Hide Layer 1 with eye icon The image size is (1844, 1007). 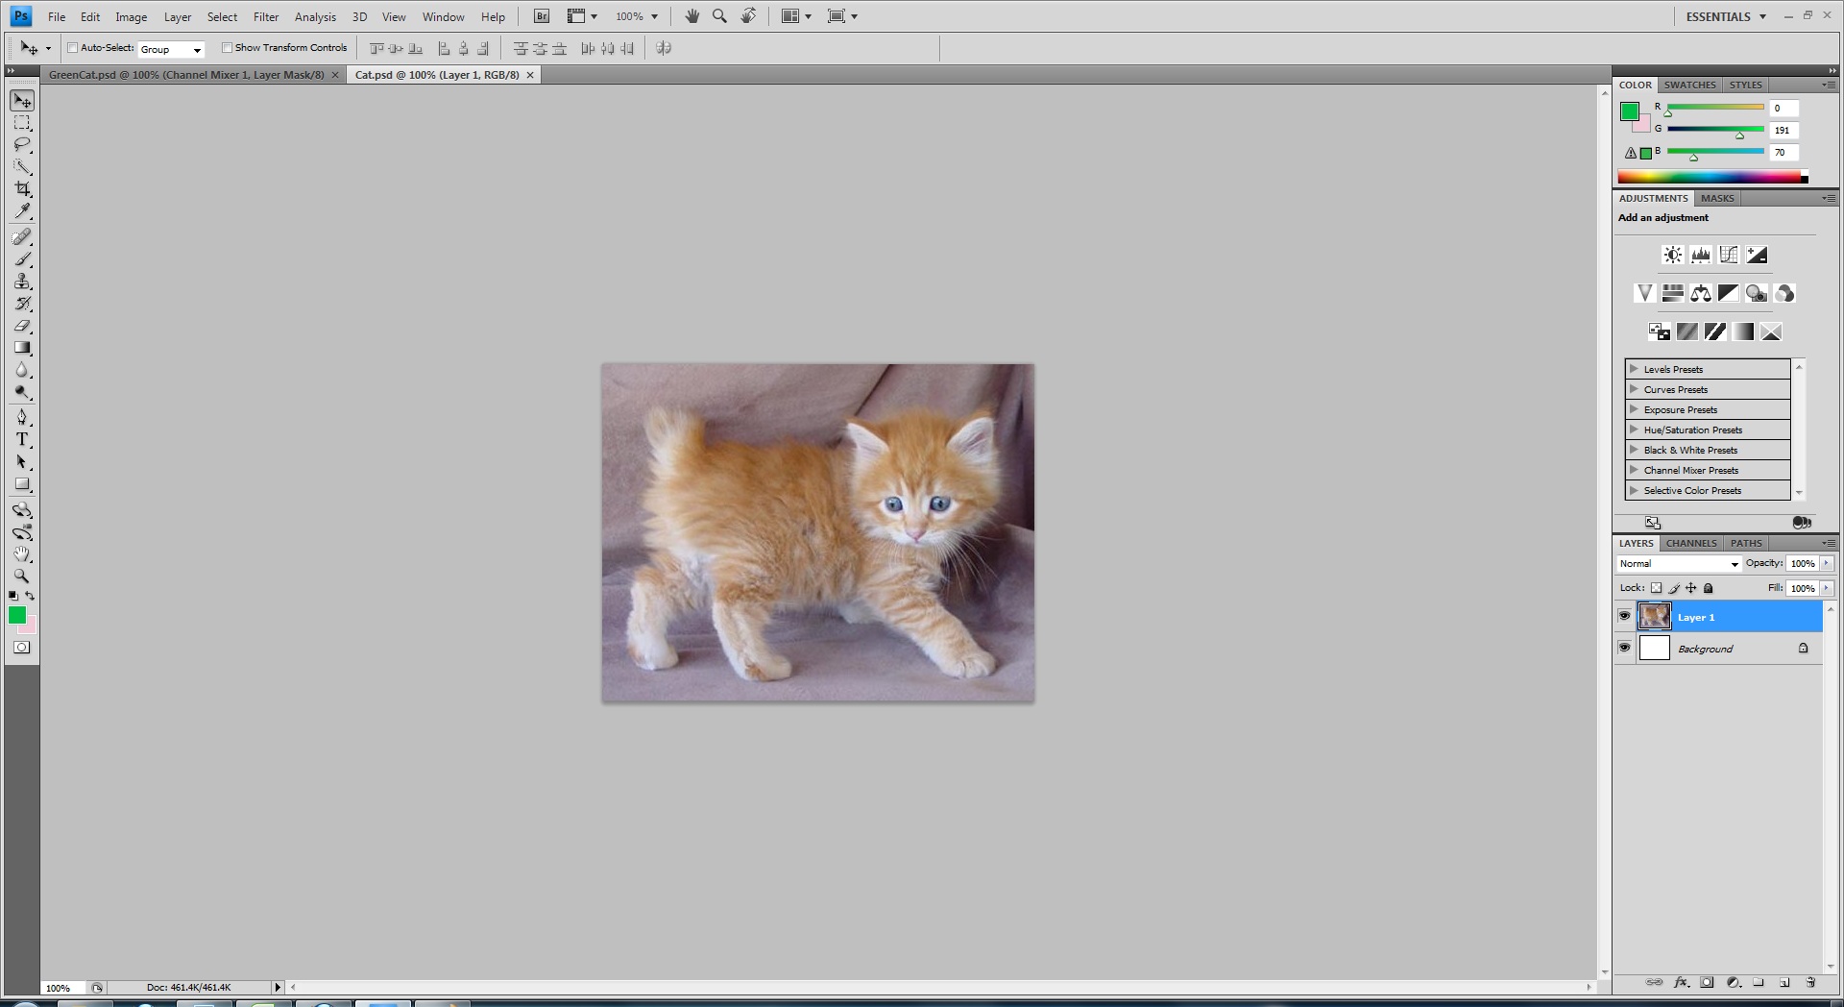pyautogui.click(x=1624, y=616)
